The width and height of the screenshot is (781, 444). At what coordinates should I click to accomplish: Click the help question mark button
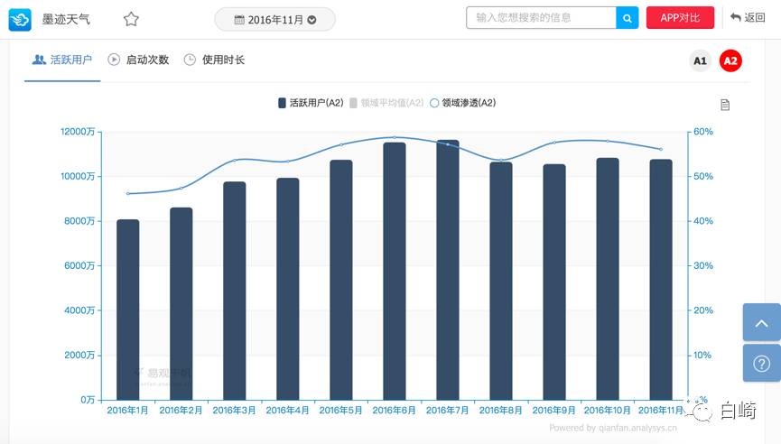(x=761, y=364)
